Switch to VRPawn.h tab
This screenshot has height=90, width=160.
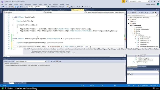click(x=87, y=10)
